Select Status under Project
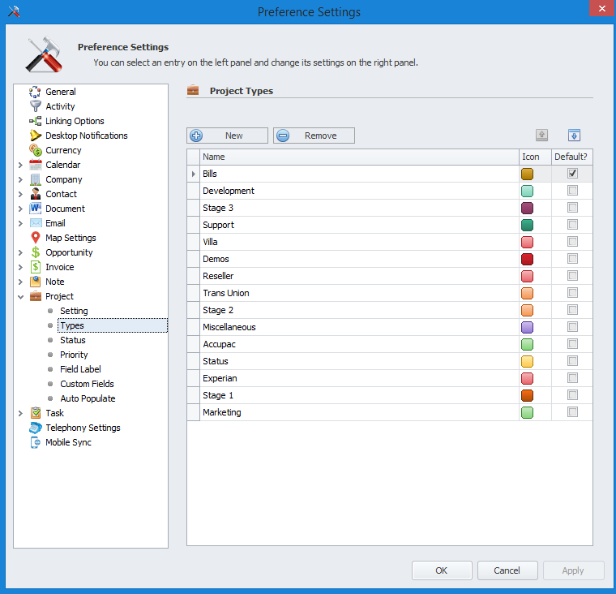Viewport: 616px width, 594px height. click(x=72, y=340)
